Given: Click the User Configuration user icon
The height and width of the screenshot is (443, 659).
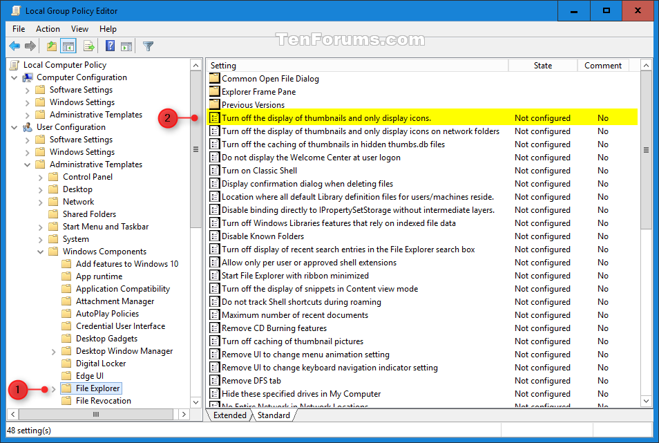Looking at the screenshot, I should tap(28, 127).
